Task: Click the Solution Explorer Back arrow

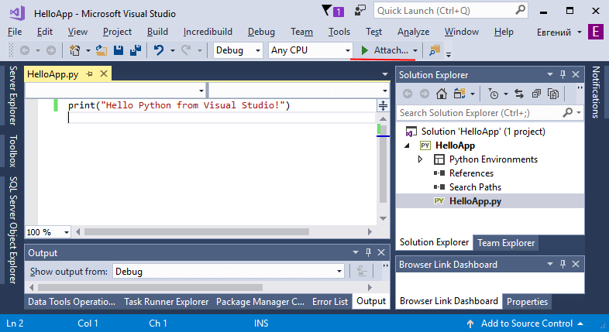Action: (408, 94)
